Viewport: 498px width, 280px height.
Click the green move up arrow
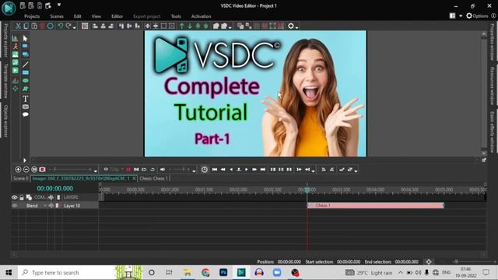coord(182,26)
